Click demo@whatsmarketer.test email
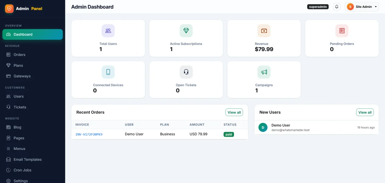The height and width of the screenshot is (183, 385). [x=290, y=130]
